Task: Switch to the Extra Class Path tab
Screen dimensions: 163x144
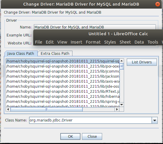Action: pos(55,54)
